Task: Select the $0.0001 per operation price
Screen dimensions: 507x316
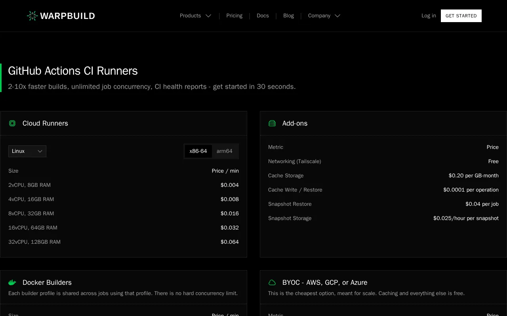Action: 471,190
